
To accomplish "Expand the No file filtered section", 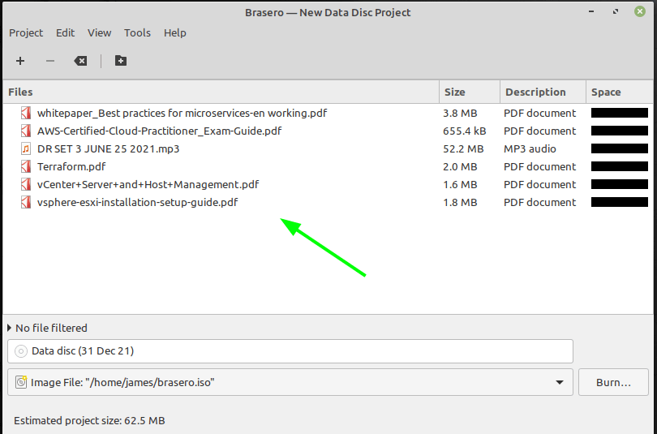I will tap(10, 328).
